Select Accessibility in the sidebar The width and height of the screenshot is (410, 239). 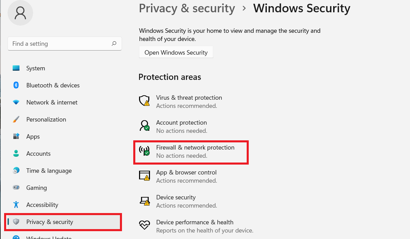coord(42,205)
